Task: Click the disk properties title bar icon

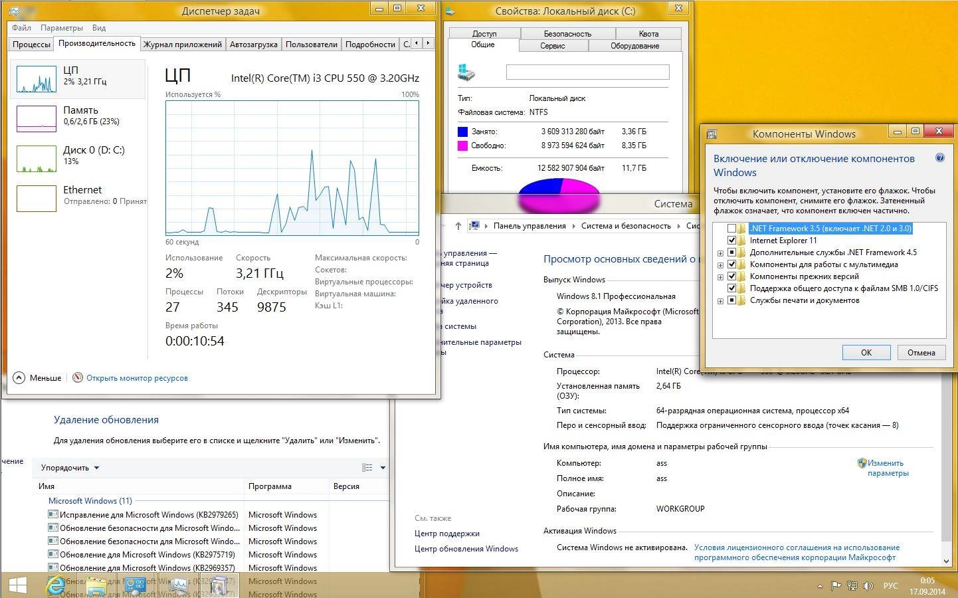Action: tap(451, 11)
